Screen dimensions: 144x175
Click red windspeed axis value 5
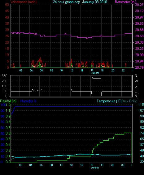pyautogui.click(x=8, y=61)
